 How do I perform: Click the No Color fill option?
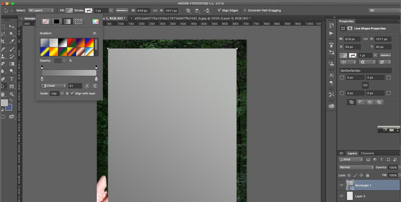(x=46, y=21)
